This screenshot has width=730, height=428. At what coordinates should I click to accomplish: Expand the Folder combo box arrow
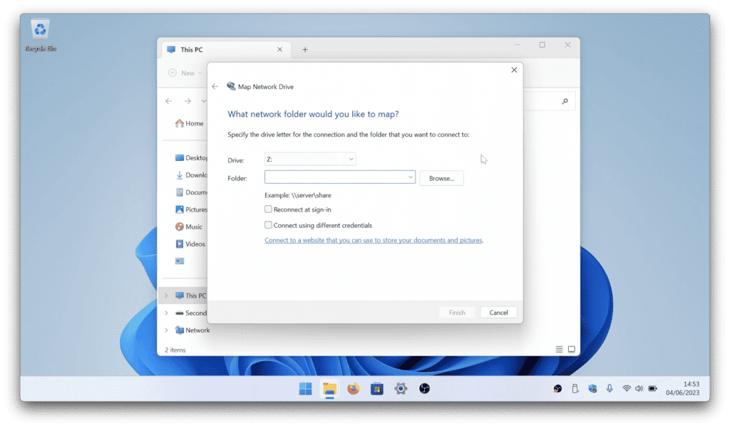pos(410,177)
